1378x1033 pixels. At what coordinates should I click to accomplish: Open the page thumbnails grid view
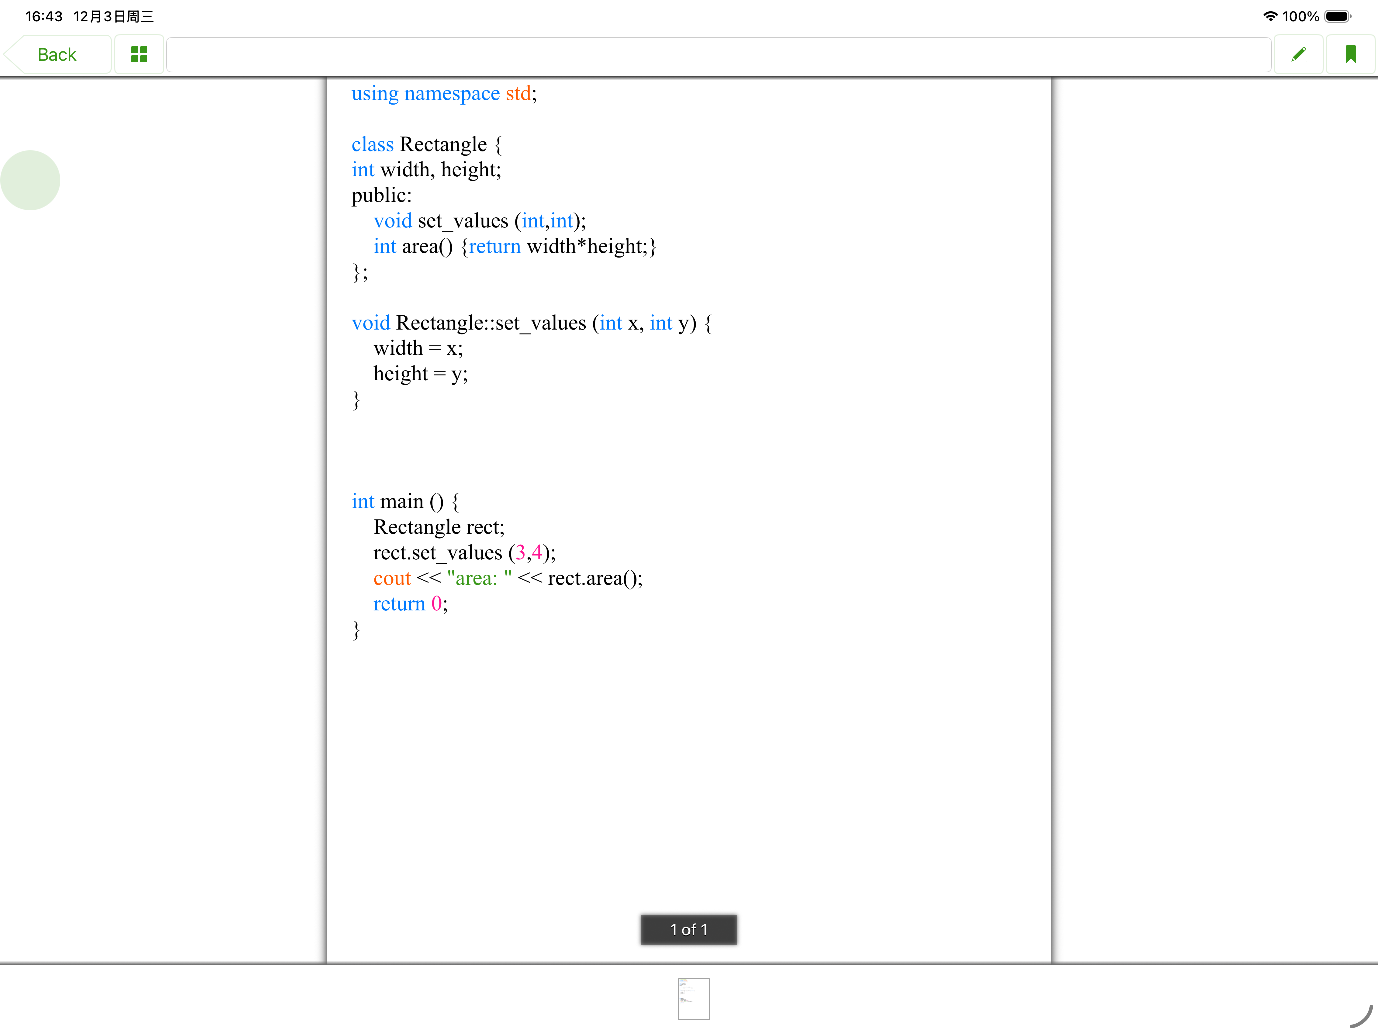(x=139, y=55)
